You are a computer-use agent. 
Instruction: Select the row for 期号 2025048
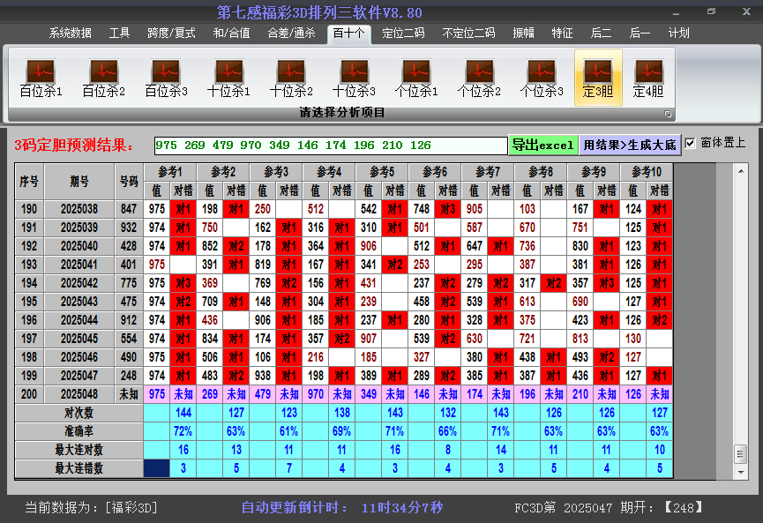pyautogui.click(x=343, y=394)
